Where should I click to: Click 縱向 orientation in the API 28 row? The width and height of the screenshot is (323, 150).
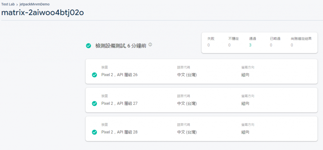(245, 132)
